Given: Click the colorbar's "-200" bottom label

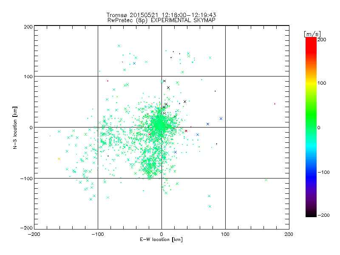Looking at the screenshot, I should (323, 215).
